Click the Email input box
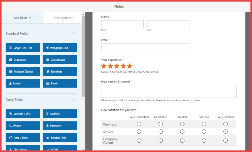This screenshot has height=152, width=252. tap(145, 47)
